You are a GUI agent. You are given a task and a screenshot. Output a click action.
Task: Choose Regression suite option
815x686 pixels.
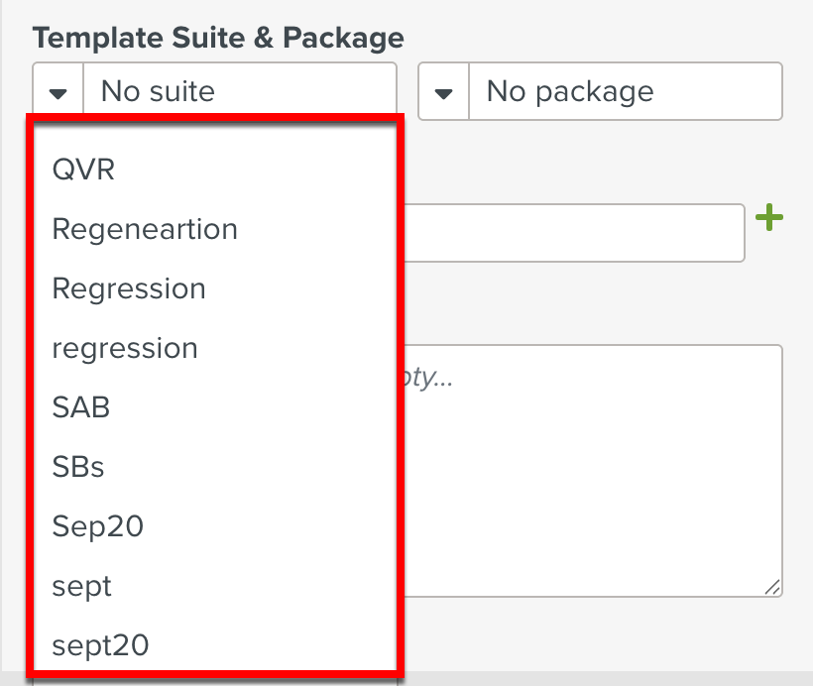click(x=129, y=288)
